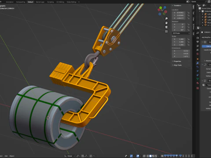Toggle the Rotation X lock icon
The width and height of the screenshot is (211, 158).
189,25
